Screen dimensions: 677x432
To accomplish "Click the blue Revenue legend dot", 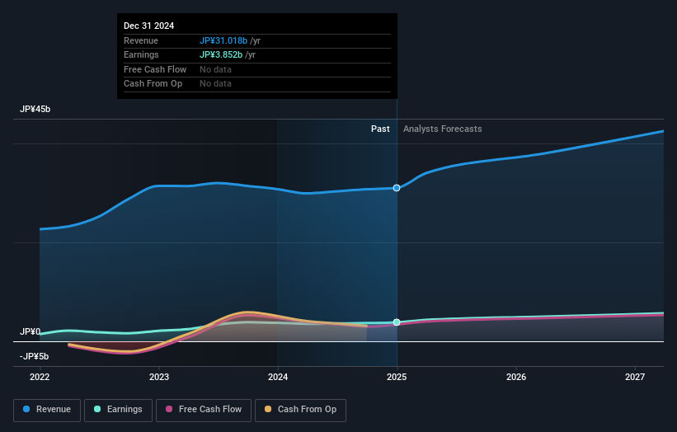I will coord(26,409).
